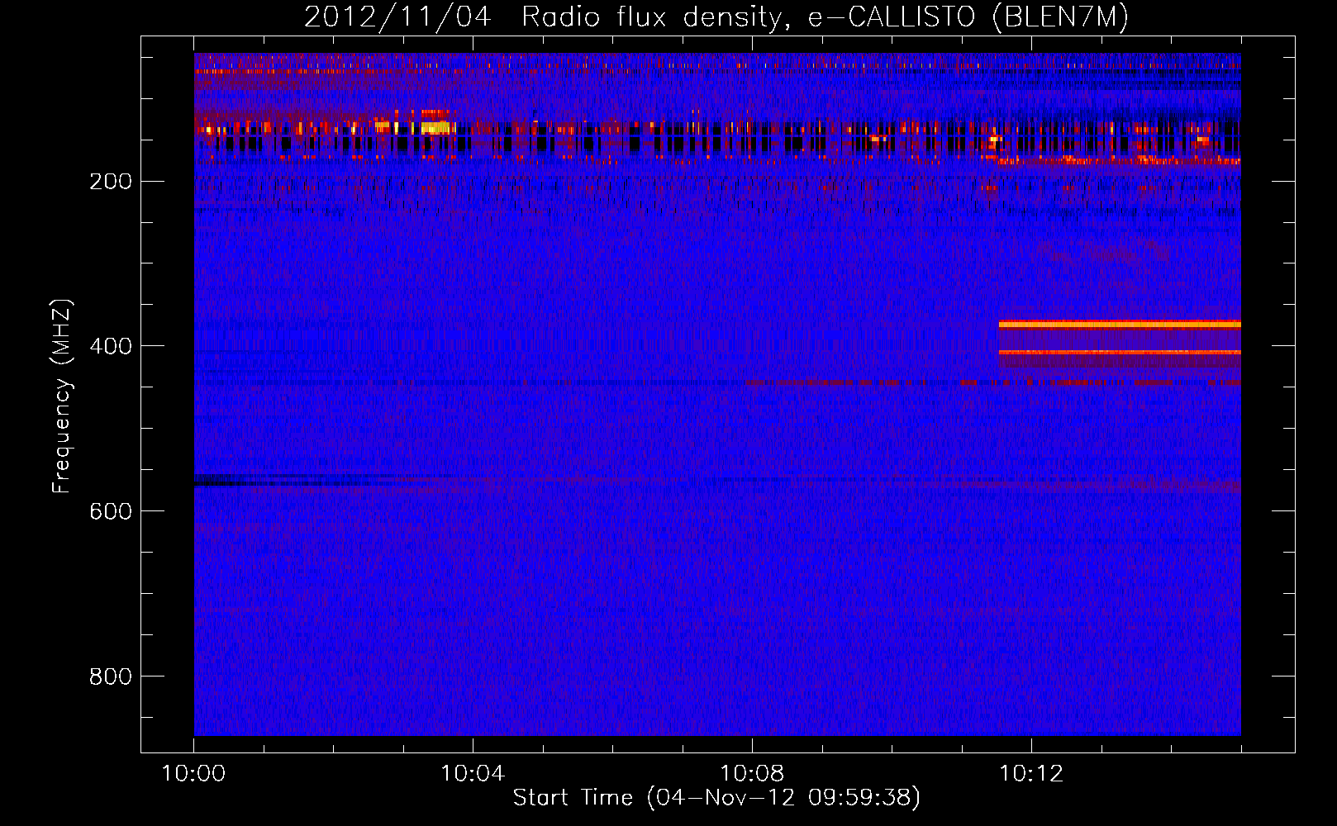This screenshot has height=826, width=1337.
Task: Click the '10:04' time tick label
Action: 473,774
